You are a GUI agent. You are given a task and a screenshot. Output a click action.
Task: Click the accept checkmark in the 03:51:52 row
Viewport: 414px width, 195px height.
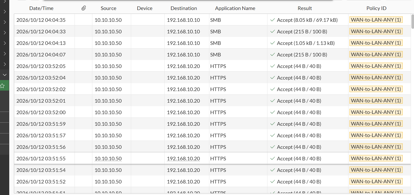pos(273,181)
